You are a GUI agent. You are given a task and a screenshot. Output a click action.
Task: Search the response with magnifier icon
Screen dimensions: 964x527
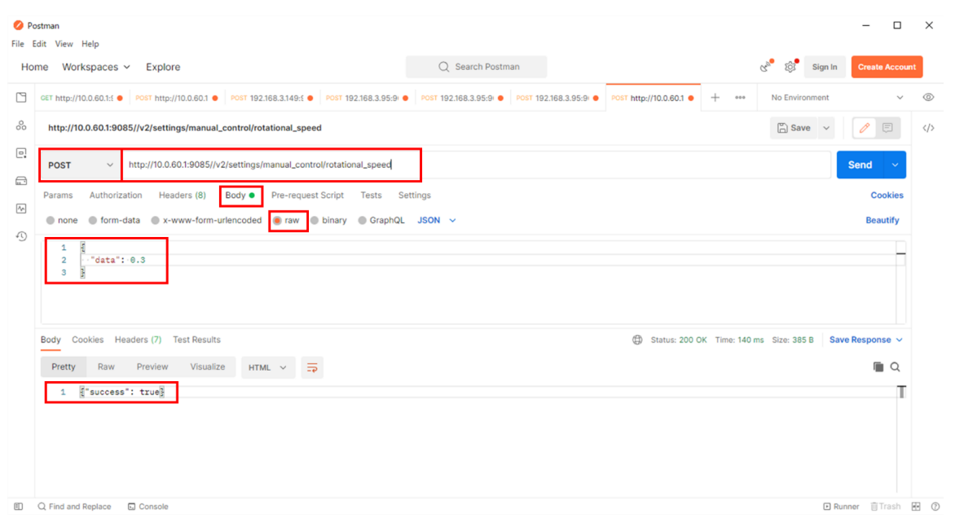click(x=895, y=367)
